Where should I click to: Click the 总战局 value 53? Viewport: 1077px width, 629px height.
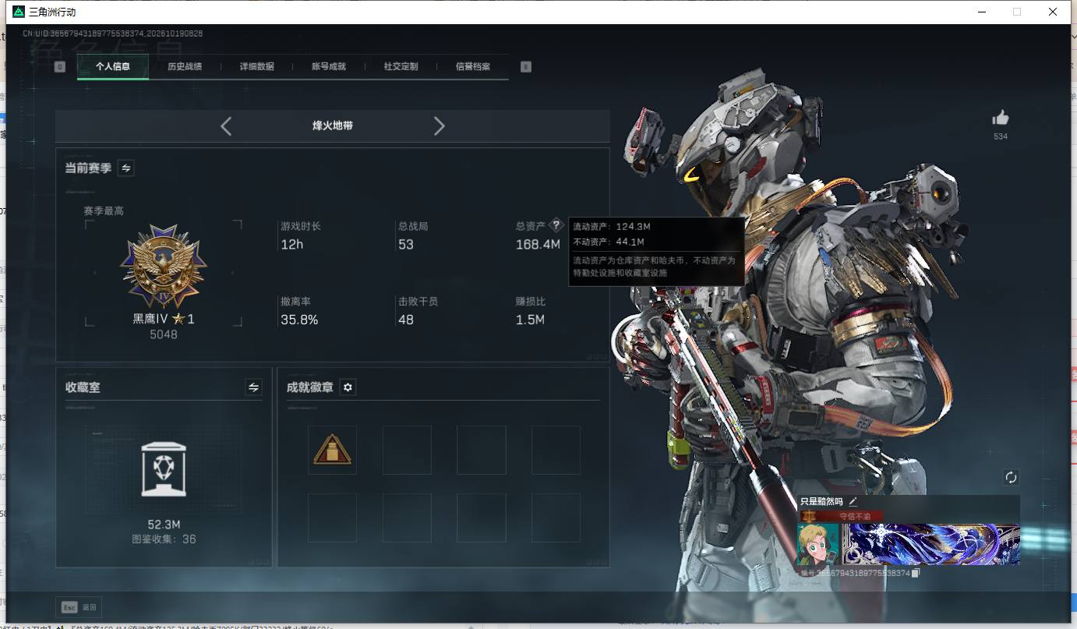tap(406, 245)
